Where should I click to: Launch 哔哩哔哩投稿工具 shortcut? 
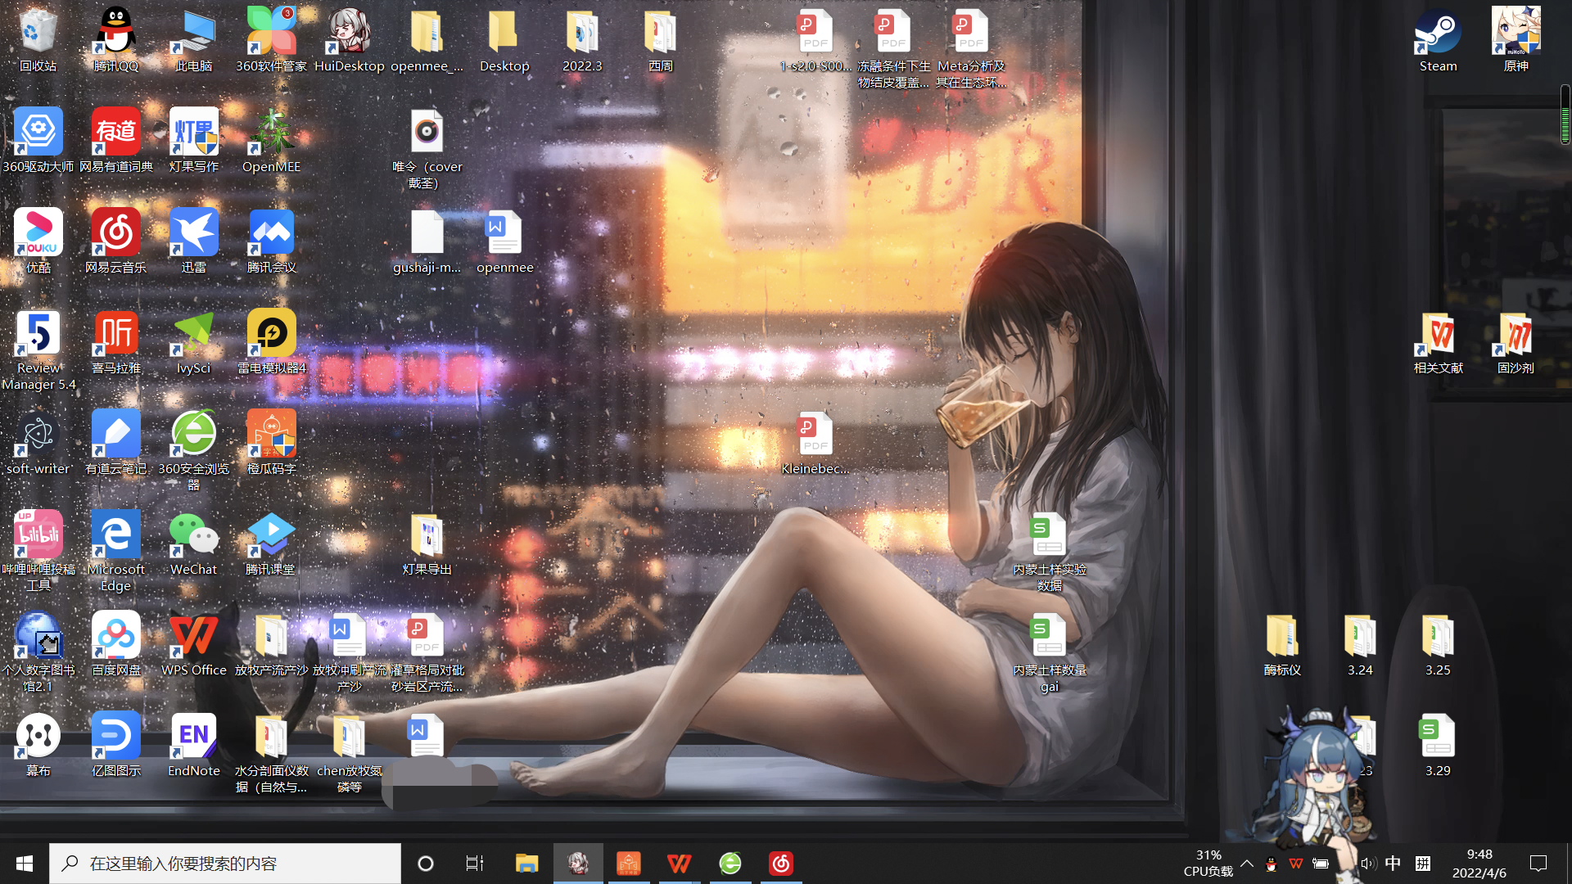click(x=38, y=552)
